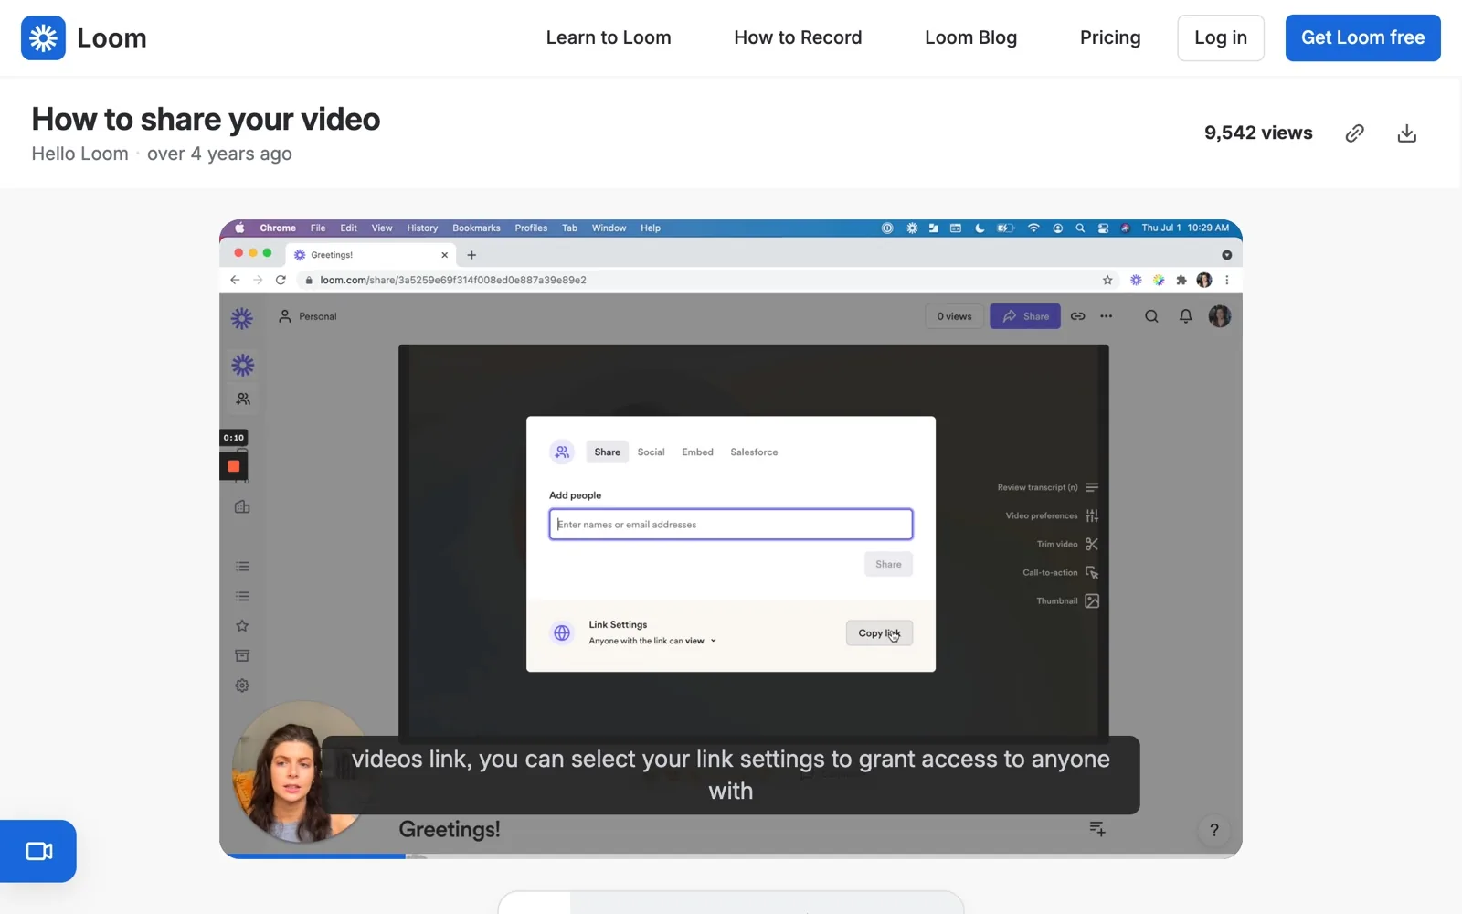Open the team people sidebar icon
The image size is (1462, 914).
[243, 399]
